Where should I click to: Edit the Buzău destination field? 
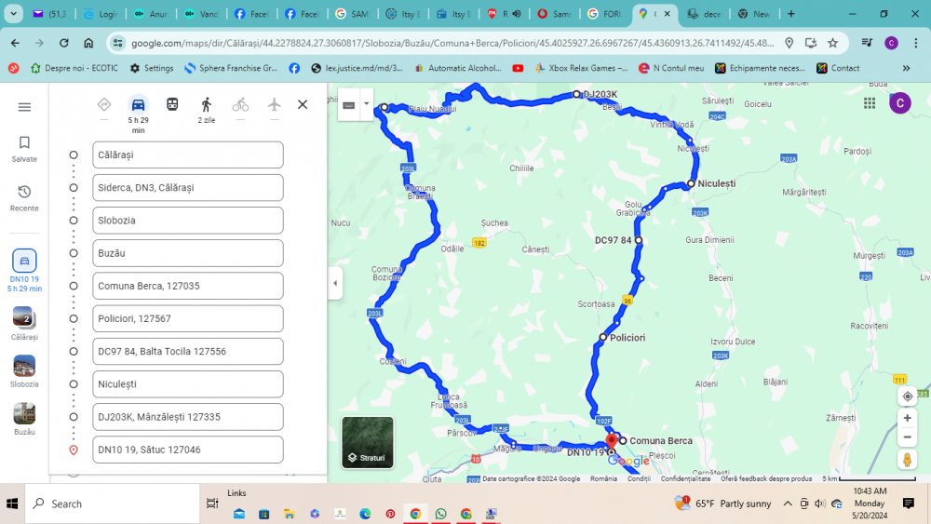coord(187,253)
